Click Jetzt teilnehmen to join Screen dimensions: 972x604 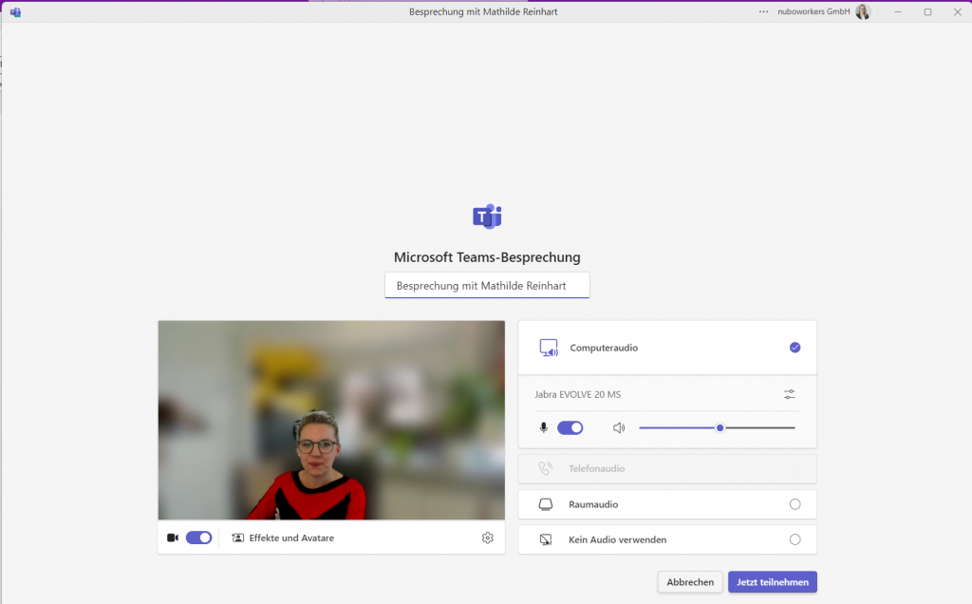tap(773, 581)
